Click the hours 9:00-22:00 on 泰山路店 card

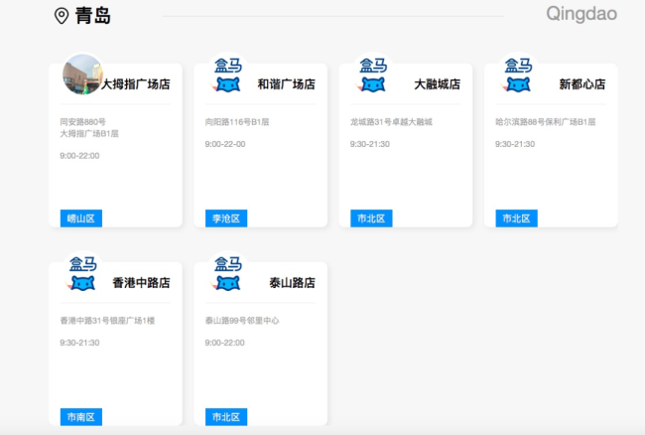pyautogui.click(x=225, y=343)
